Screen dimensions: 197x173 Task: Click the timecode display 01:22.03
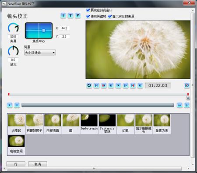click(158, 85)
